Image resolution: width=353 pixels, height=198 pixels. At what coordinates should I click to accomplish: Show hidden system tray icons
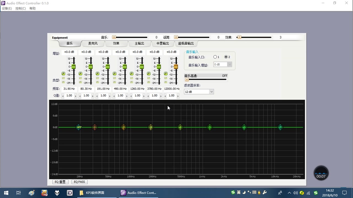click(289, 193)
